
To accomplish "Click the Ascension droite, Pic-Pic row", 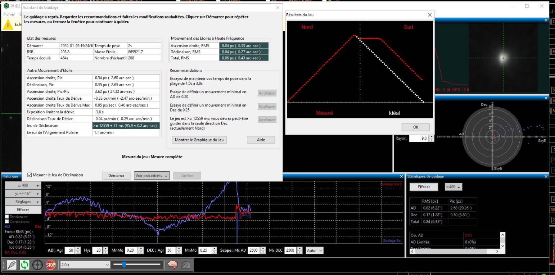I will (x=93, y=91).
